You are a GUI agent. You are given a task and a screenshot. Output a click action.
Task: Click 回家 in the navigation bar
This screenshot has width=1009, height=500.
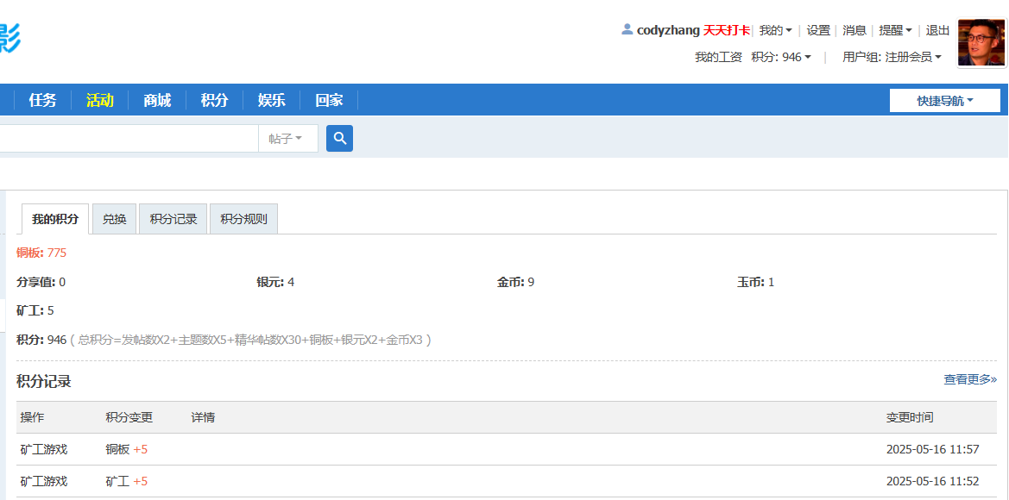point(329,100)
